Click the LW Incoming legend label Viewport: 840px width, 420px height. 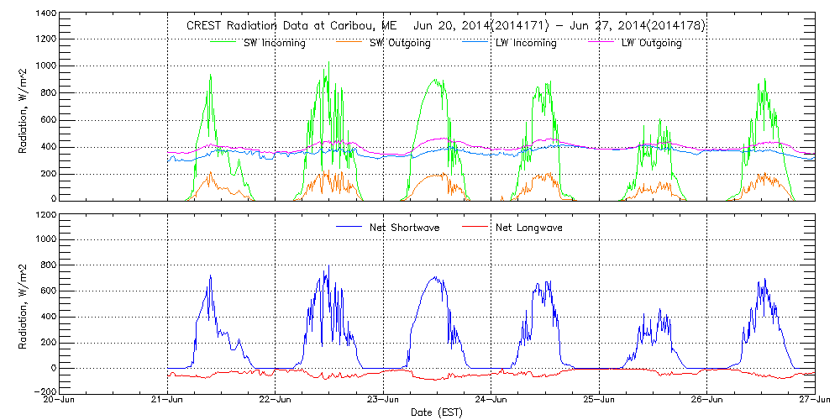pyautogui.click(x=526, y=43)
